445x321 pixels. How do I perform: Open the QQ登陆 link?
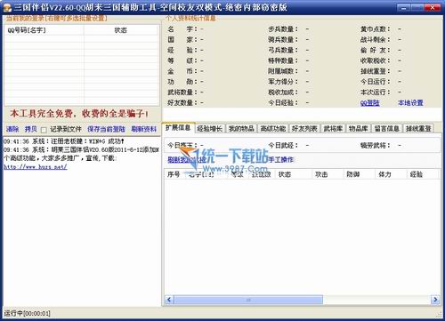pyautogui.click(x=369, y=103)
